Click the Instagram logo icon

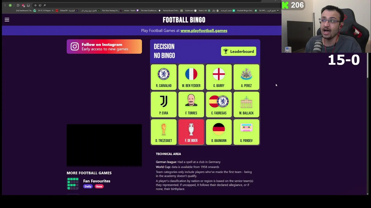[x=74, y=47]
